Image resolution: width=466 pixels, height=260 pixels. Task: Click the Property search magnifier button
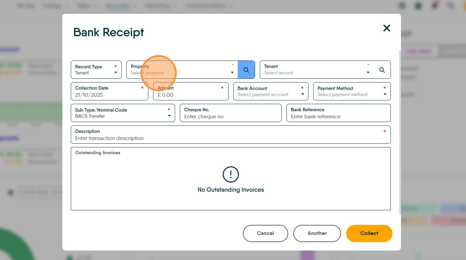point(246,70)
